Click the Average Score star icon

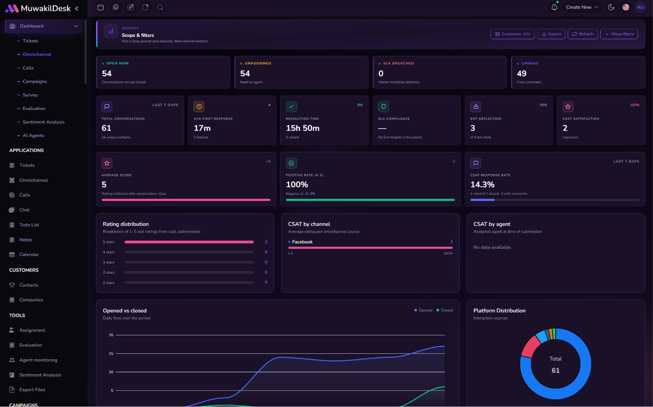click(x=107, y=163)
